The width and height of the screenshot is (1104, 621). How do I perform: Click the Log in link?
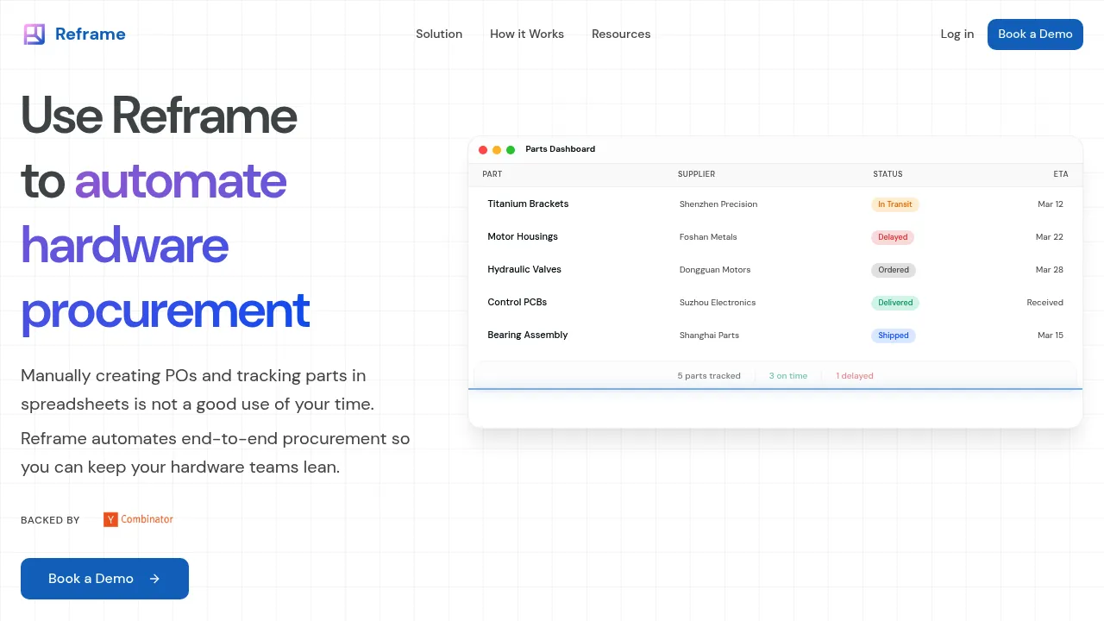pyautogui.click(x=957, y=34)
